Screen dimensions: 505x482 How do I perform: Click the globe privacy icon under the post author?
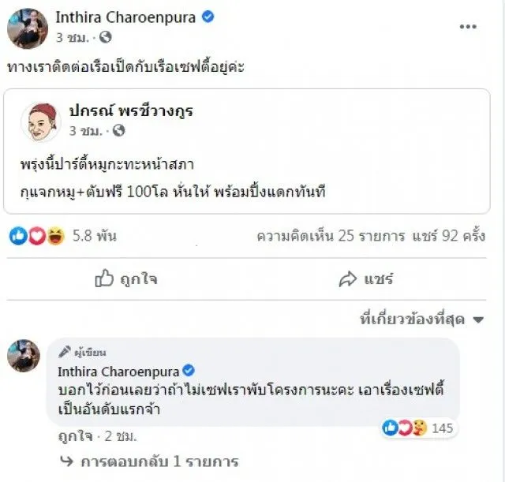105,37
